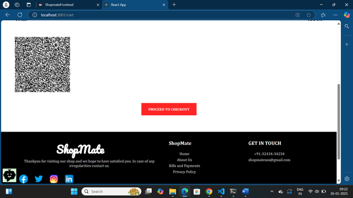Viewport: 353px width, 198px height.
Task: Reload the current page
Action: coord(20,15)
